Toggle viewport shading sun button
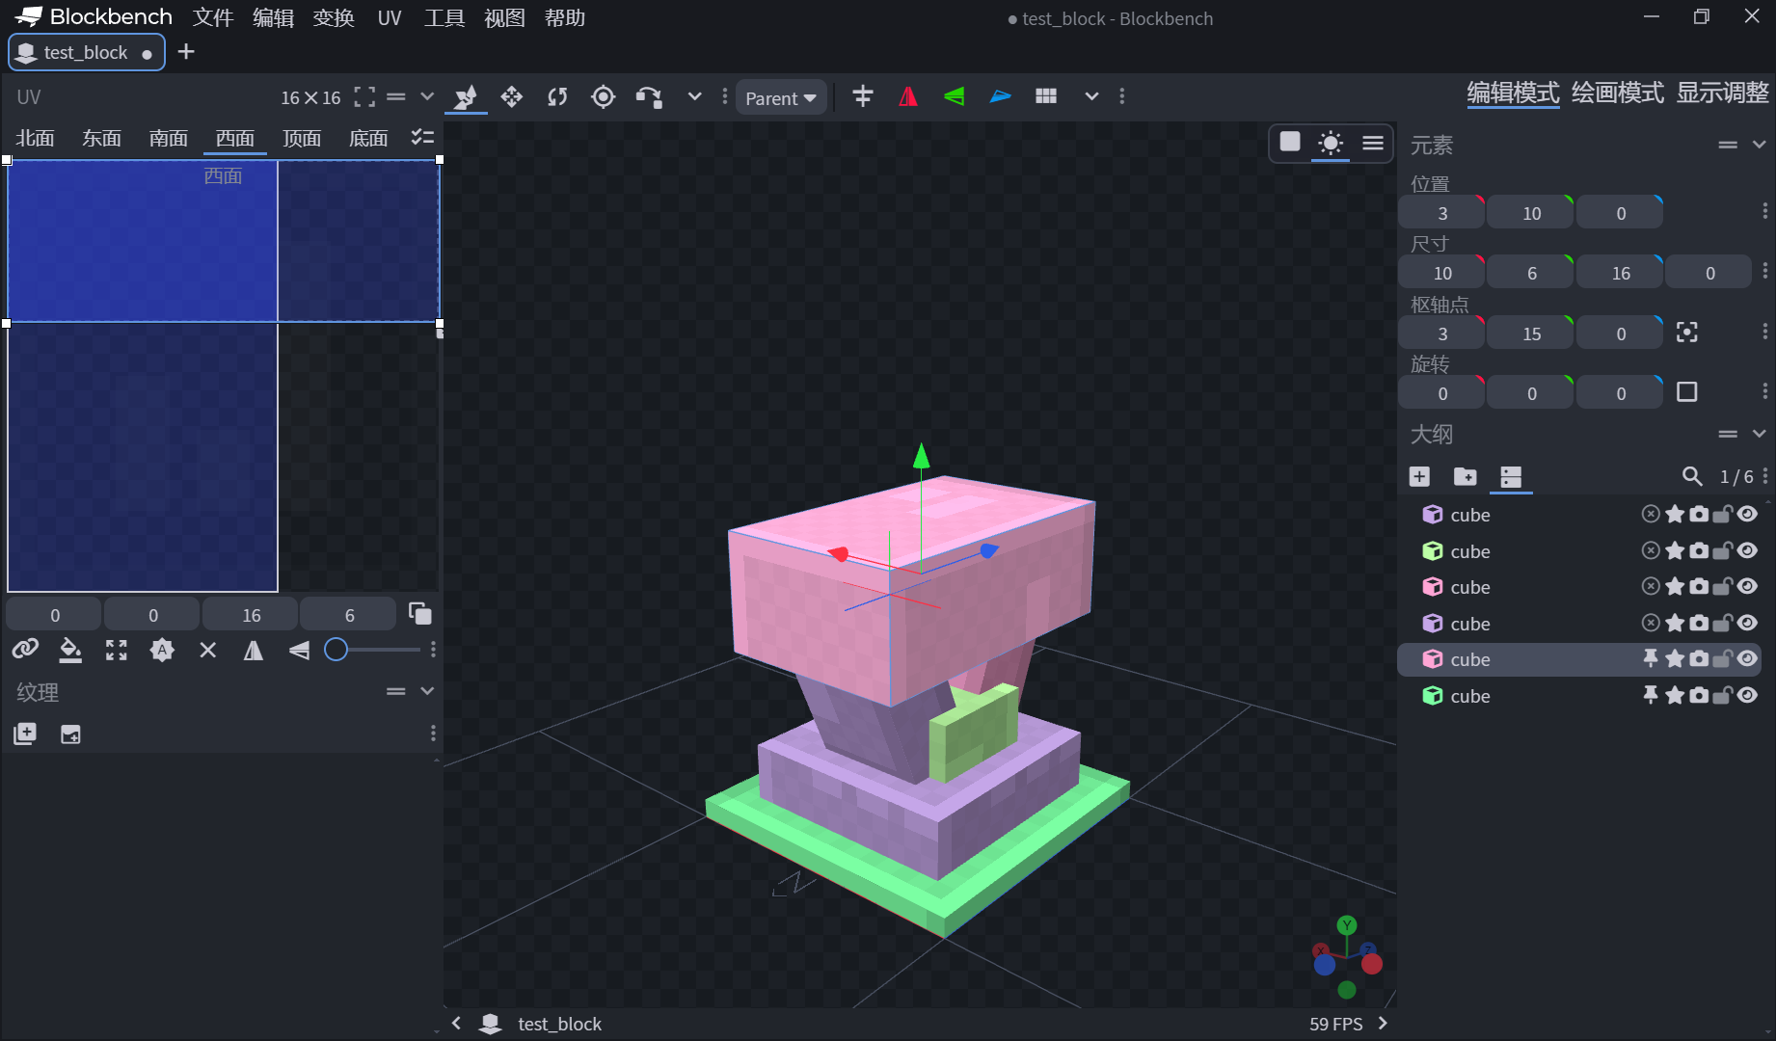This screenshot has width=1776, height=1041. click(x=1331, y=144)
